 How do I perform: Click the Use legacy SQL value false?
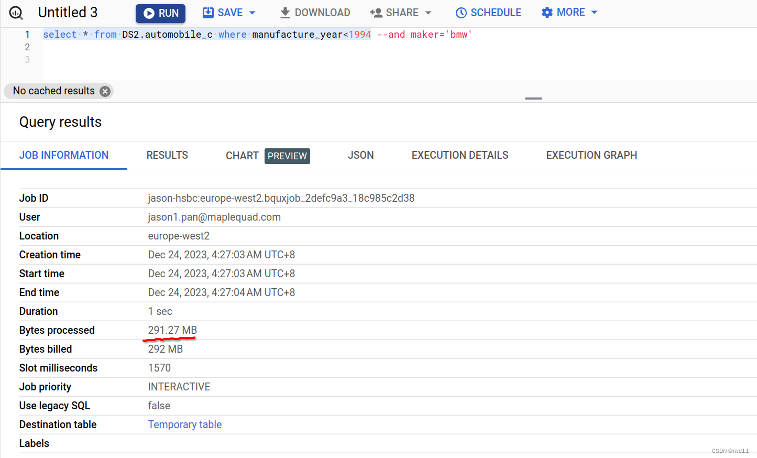tap(159, 406)
